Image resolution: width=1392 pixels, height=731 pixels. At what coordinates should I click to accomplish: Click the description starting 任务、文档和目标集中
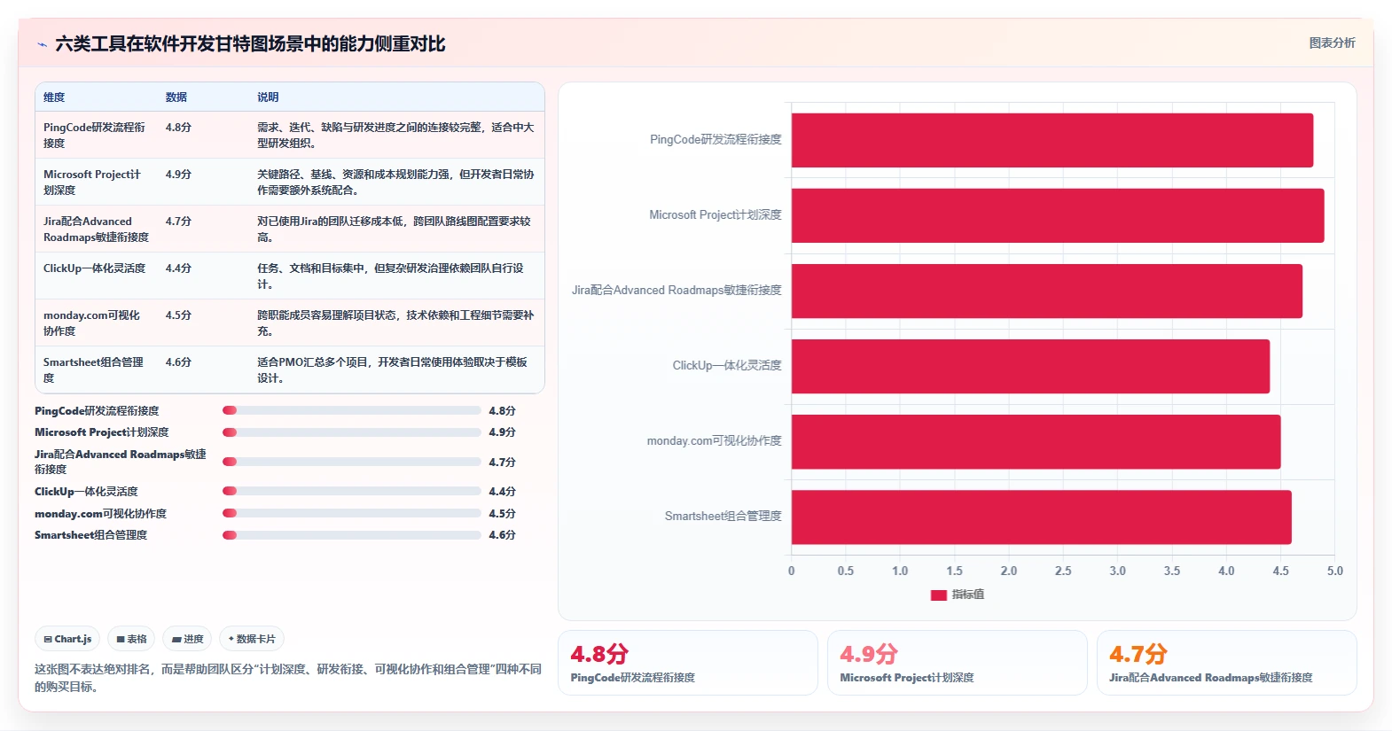[x=391, y=276]
